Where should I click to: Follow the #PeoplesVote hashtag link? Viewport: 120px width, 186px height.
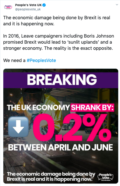click(41, 60)
